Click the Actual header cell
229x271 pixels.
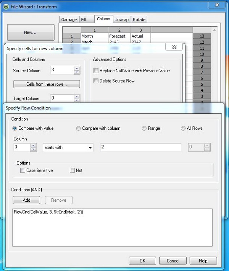coord(140,36)
